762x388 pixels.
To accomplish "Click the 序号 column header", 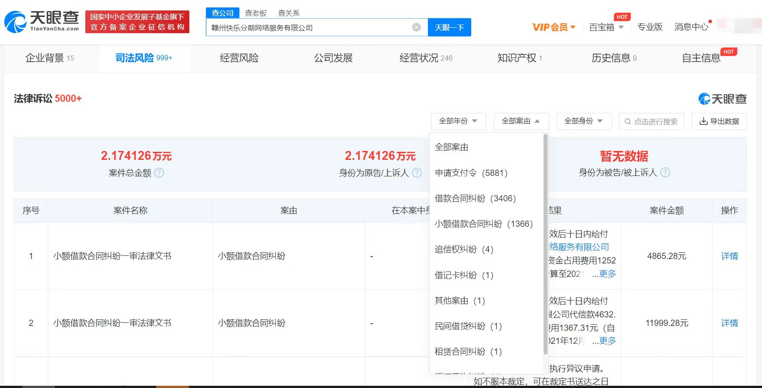I will point(31,210).
